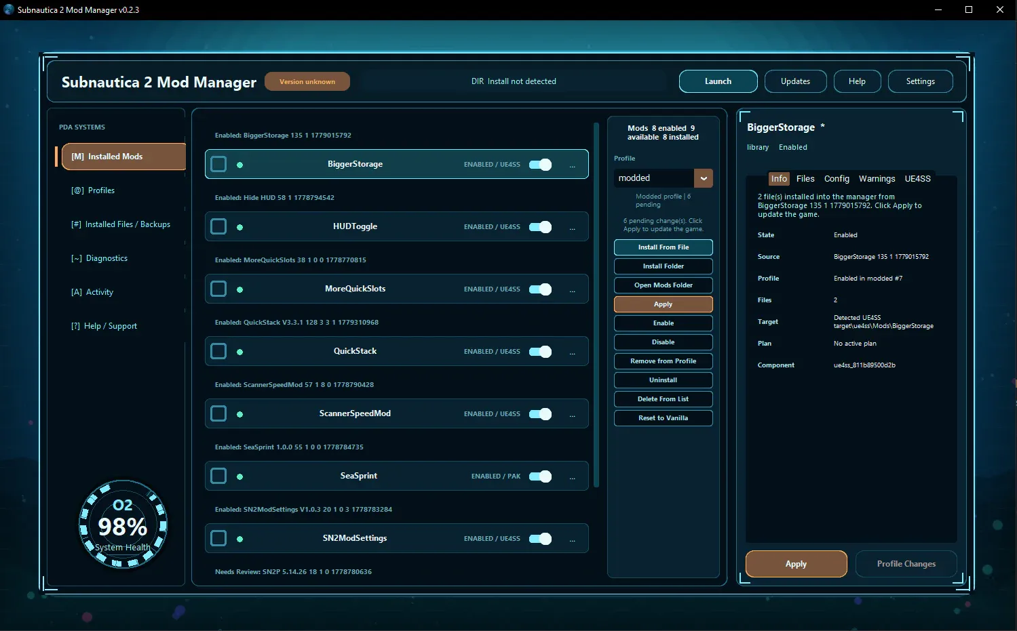Viewport: 1017px width, 631px height.
Task: Switch to the Warnings tab
Action: click(x=877, y=179)
